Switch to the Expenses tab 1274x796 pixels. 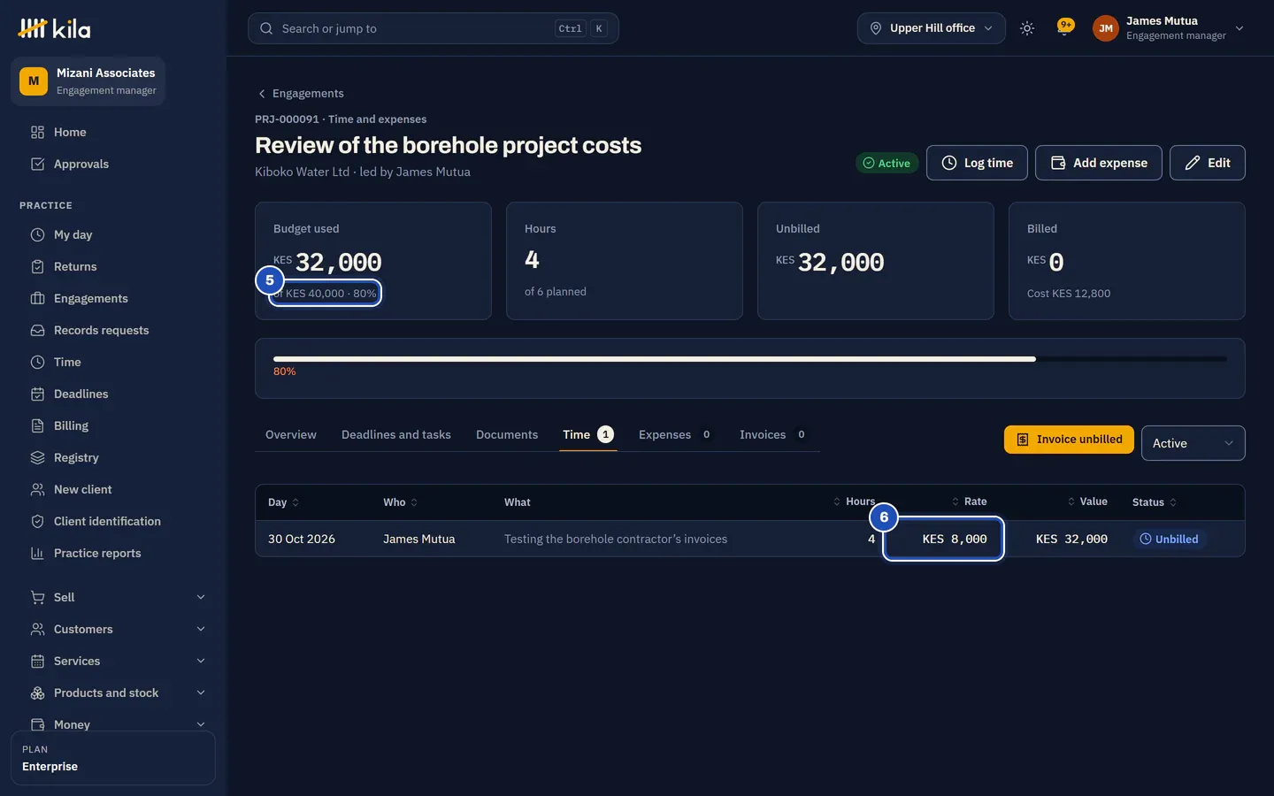click(x=676, y=434)
